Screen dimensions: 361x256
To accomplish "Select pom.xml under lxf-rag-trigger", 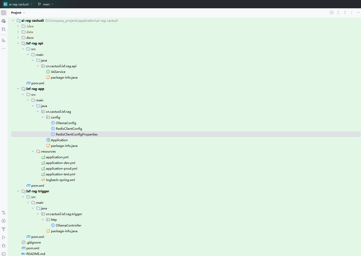I will (38, 237).
